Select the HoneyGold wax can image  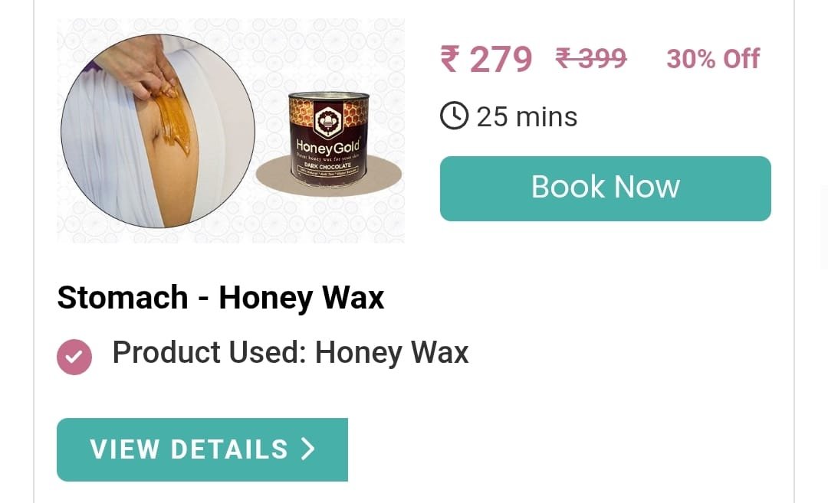tap(329, 139)
